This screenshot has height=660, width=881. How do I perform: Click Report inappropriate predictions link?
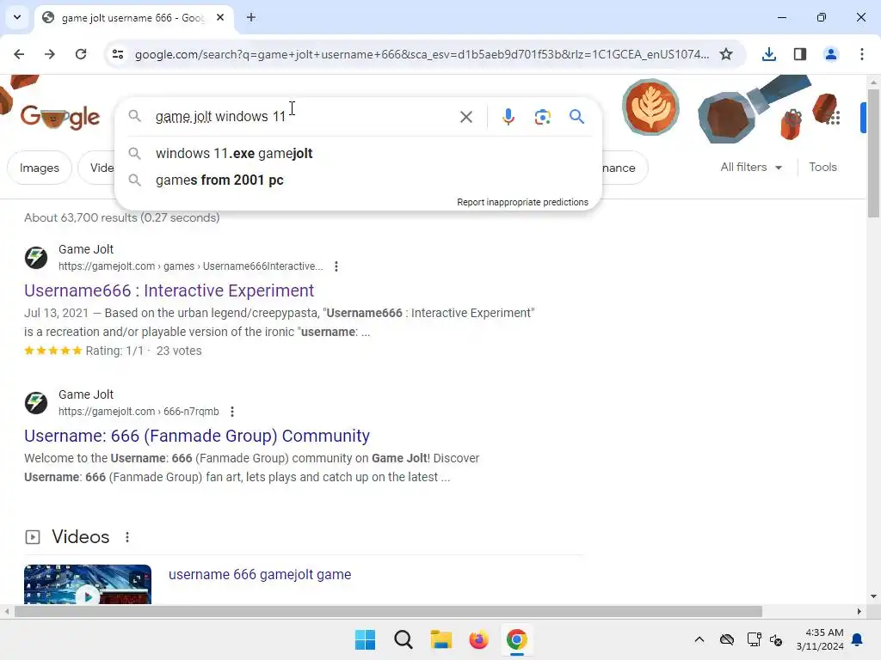tap(522, 202)
